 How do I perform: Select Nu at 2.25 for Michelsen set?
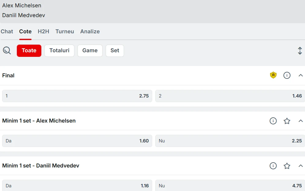(x=230, y=141)
